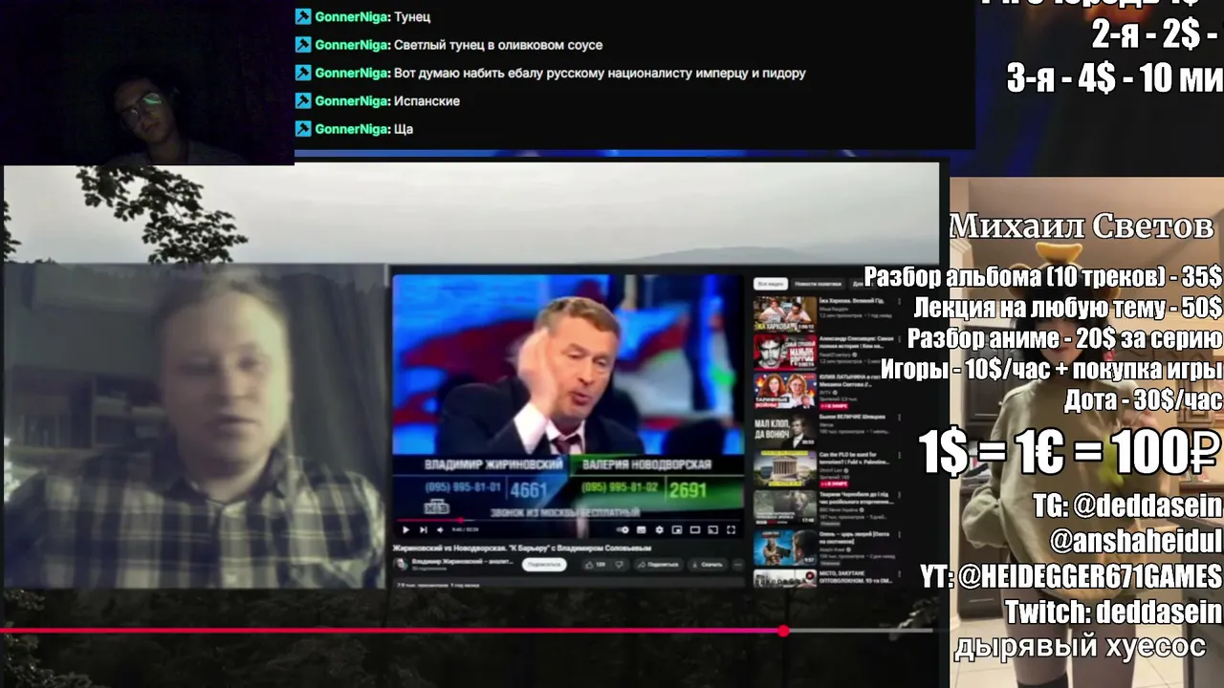Open the Chernobyl recommended video thumbnail
Screen dimensions: 1224x688
(x=784, y=508)
